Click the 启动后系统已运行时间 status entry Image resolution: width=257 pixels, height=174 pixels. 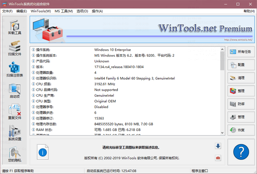point(112,171)
